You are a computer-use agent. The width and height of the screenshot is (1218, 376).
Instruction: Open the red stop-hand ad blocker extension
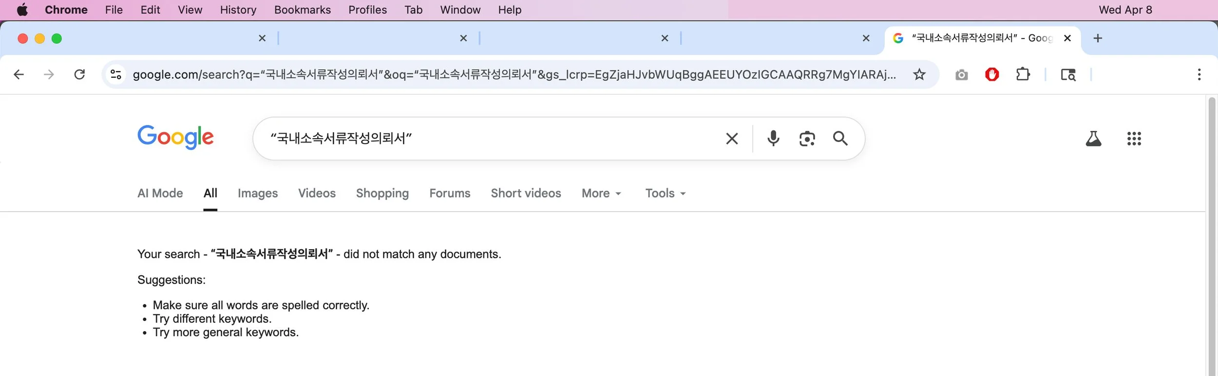coord(992,74)
